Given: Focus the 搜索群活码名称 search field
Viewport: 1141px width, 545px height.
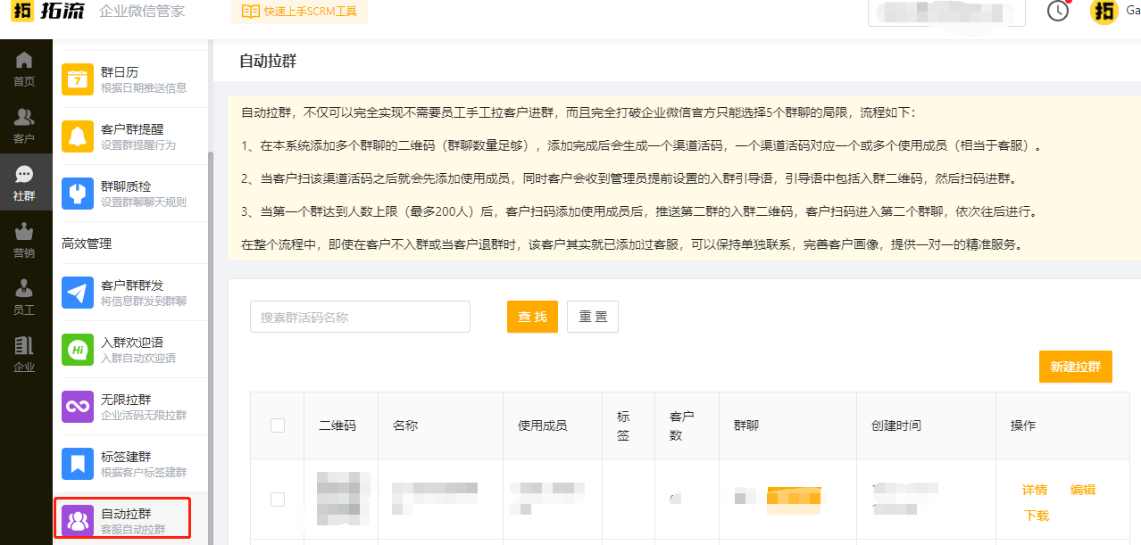Looking at the screenshot, I should [360, 317].
